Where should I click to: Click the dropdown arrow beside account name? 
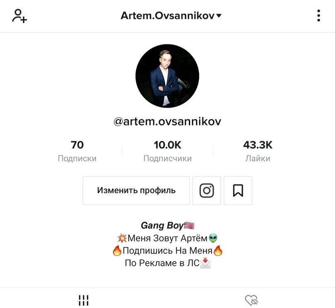tap(219, 16)
